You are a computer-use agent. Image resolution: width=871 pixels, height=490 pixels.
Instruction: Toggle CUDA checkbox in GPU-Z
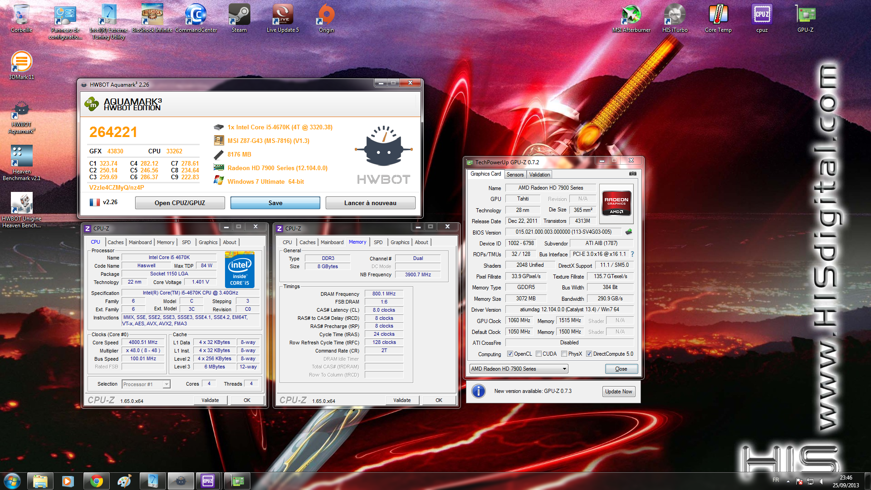click(x=538, y=354)
